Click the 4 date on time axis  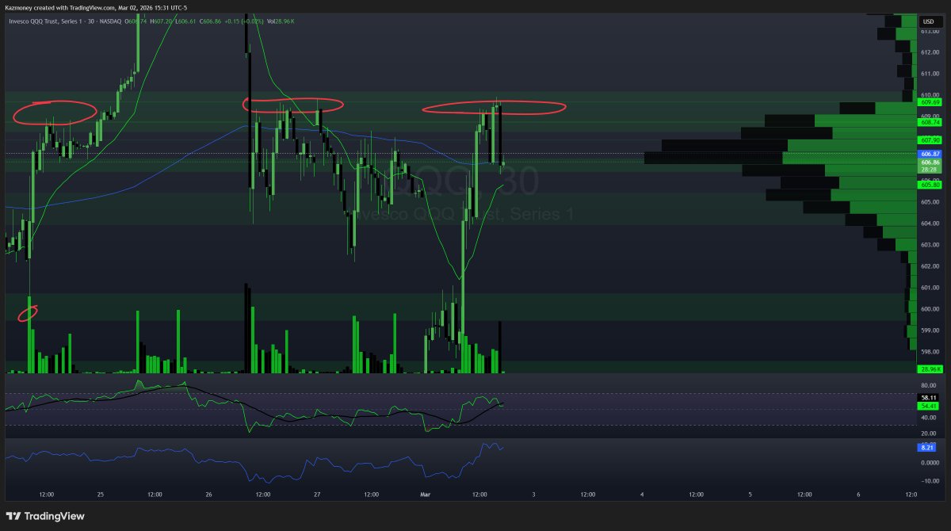point(642,495)
